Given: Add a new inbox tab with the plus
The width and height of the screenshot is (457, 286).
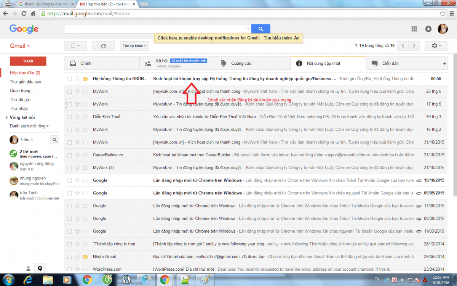Looking at the screenshot, I should 444,63.
